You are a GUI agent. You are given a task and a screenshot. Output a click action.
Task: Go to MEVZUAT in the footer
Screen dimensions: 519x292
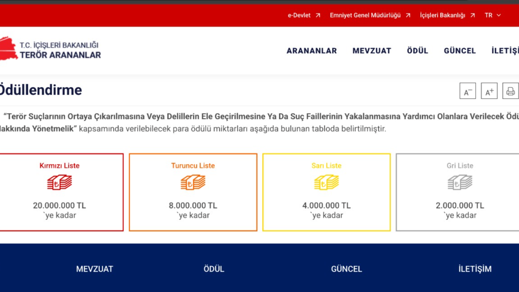94,269
